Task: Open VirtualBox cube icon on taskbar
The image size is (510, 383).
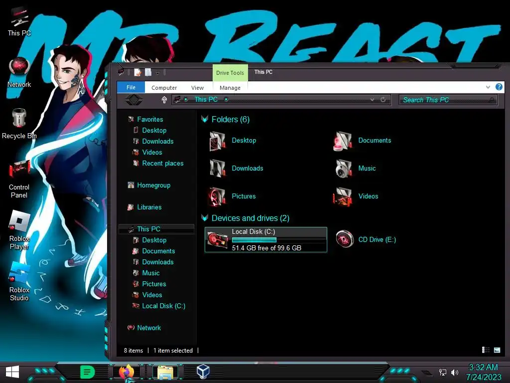Action: click(203, 372)
